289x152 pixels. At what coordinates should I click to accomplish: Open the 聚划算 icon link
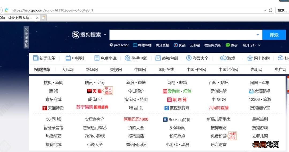coord(177,100)
